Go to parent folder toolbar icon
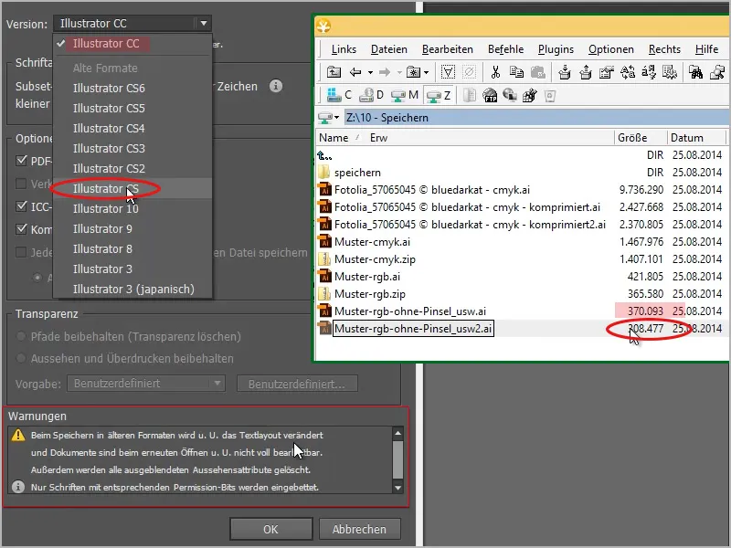Screen dimensions: 731x548 [x=334, y=72]
